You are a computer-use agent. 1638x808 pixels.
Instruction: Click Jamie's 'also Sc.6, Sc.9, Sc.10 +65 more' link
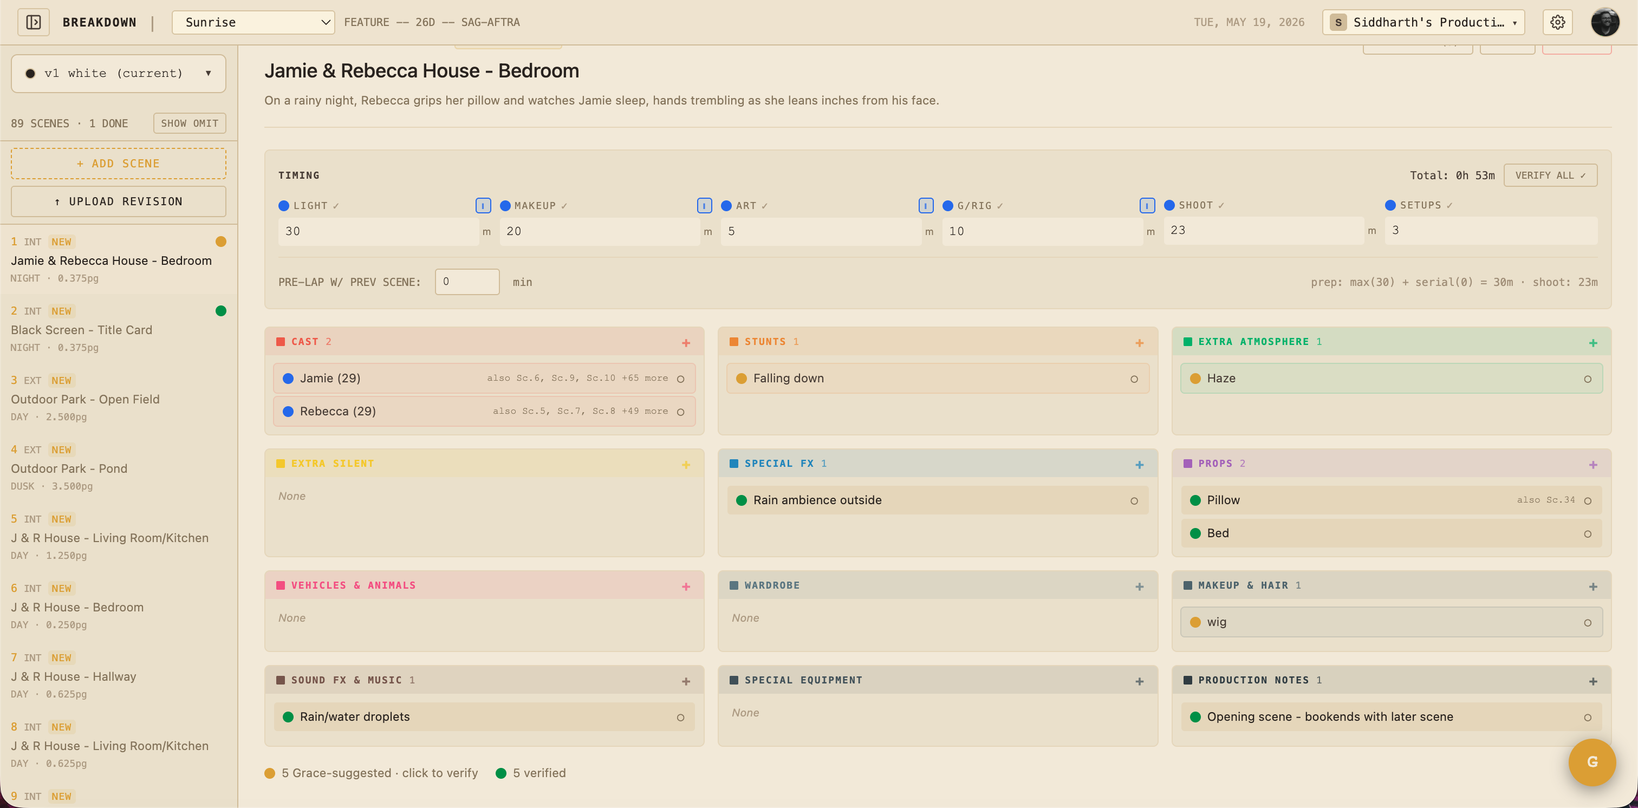[577, 377]
